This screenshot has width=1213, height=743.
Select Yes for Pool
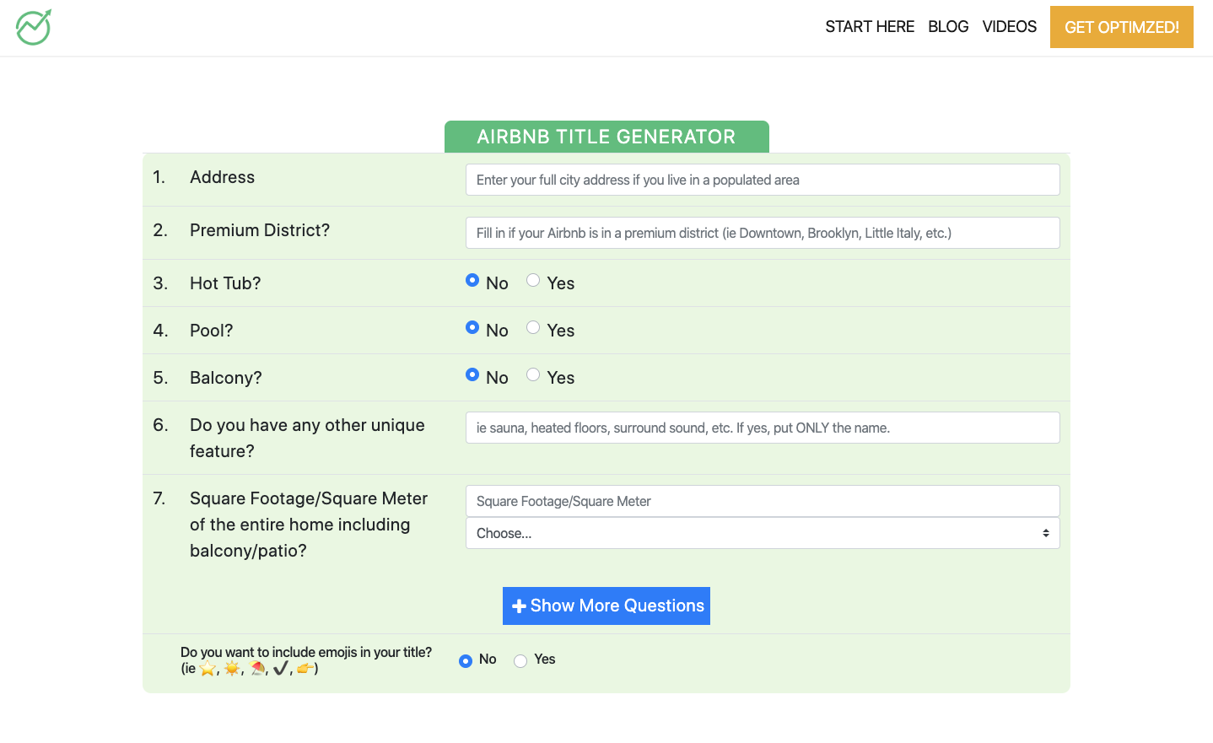[x=533, y=326]
